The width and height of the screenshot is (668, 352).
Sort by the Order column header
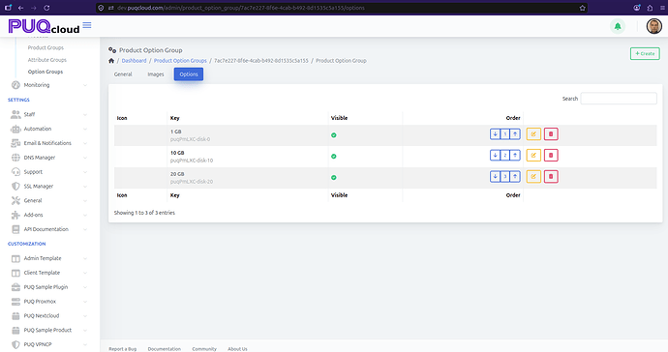513,118
